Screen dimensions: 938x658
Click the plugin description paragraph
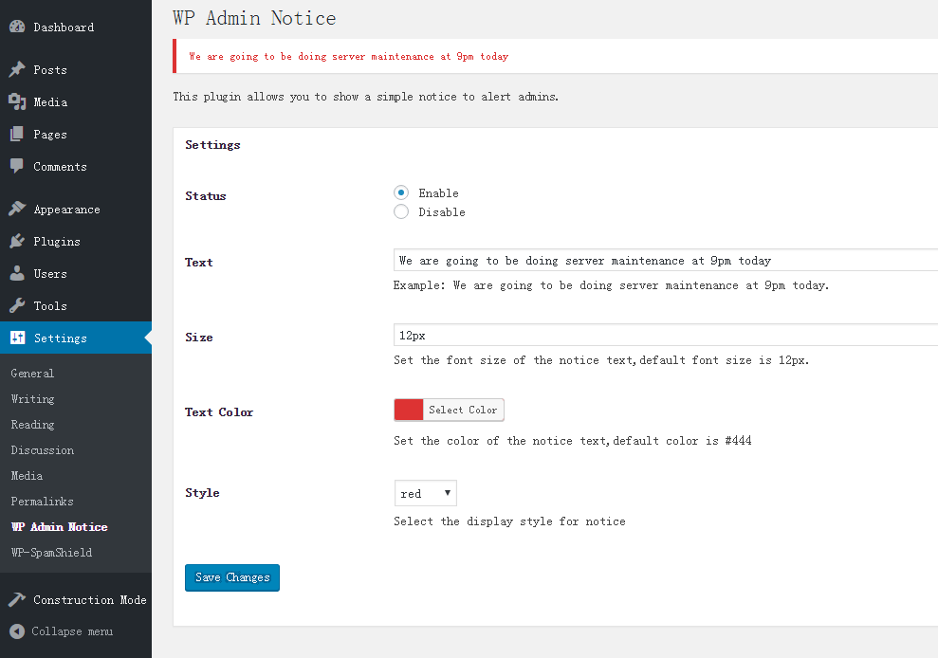point(365,97)
